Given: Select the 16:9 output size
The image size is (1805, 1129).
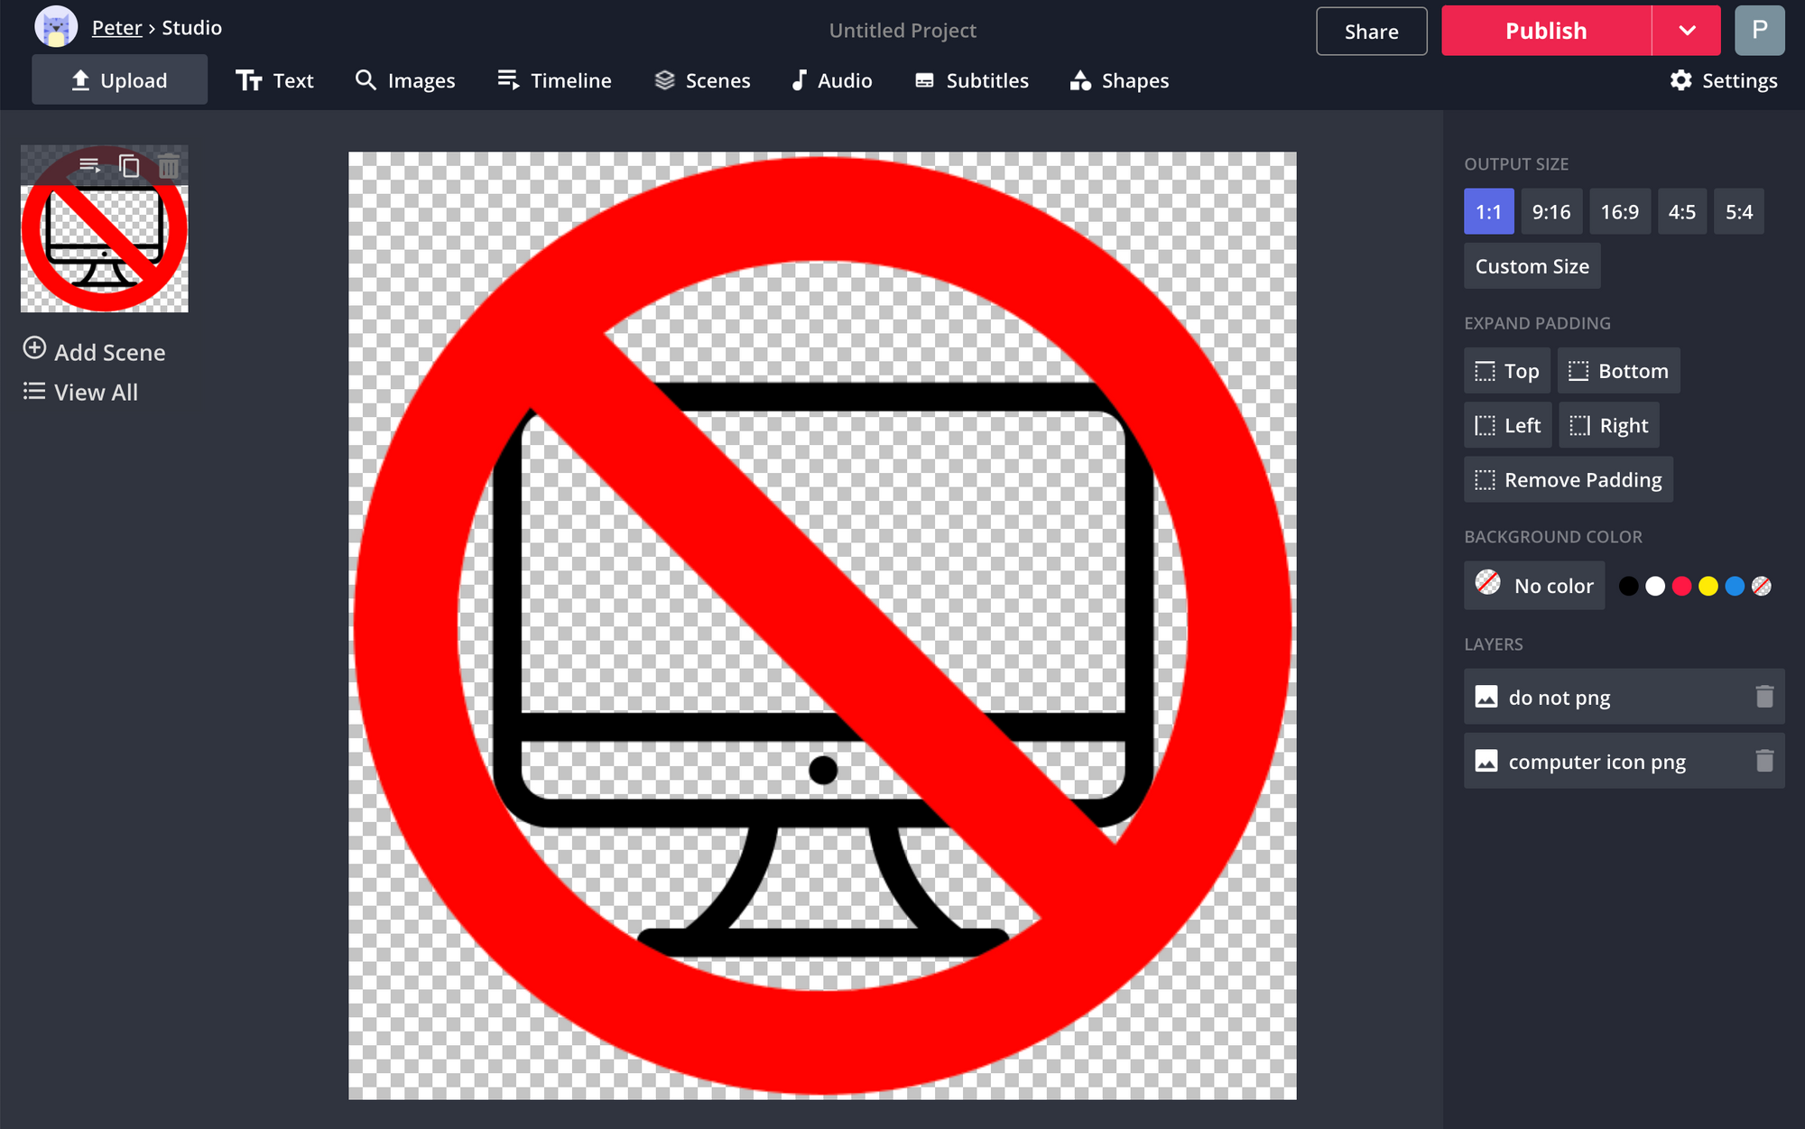Looking at the screenshot, I should point(1619,212).
